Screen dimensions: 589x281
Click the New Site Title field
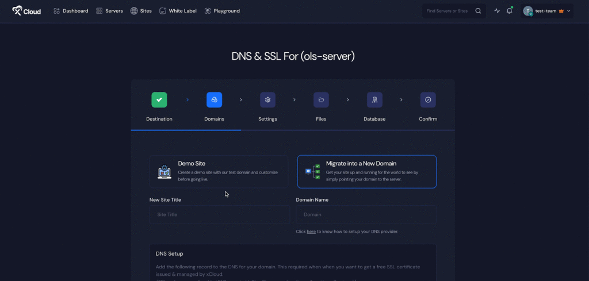click(x=219, y=214)
